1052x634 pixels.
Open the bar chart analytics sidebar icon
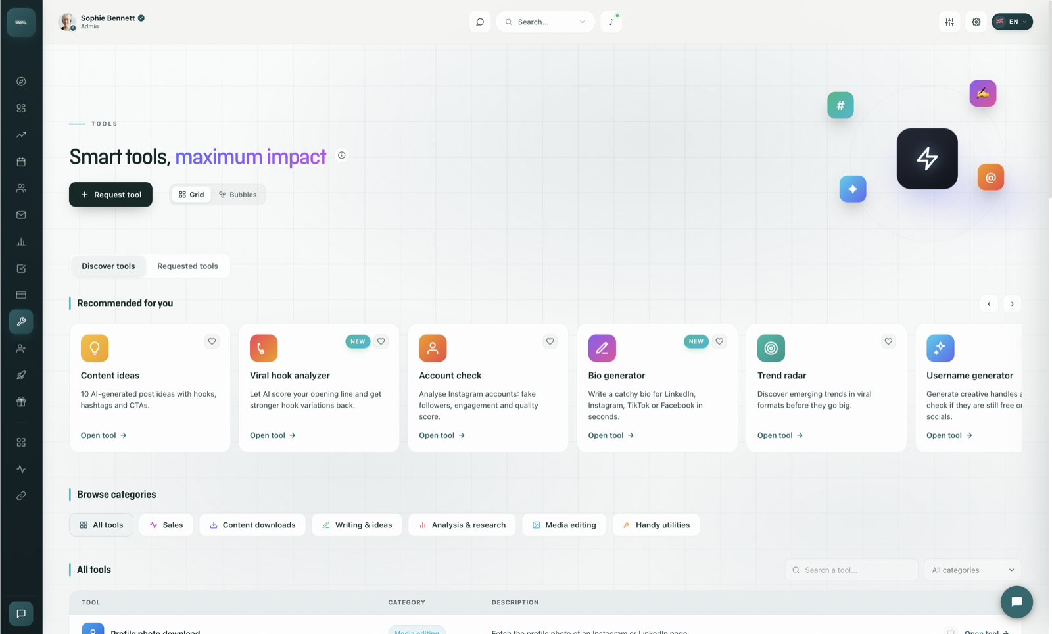pyautogui.click(x=21, y=242)
